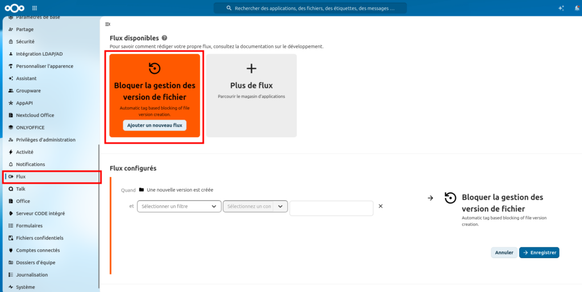This screenshot has height=292, width=582.
Task: Click the help icon beside Flux disponibles
Action: pyautogui.click(x=164, y=38)
